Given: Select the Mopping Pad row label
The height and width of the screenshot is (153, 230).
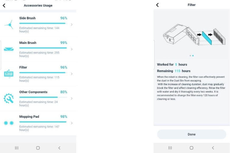Looking at the screenshot, I should [29, 117].
